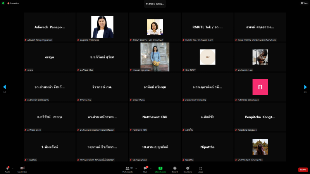Expand audio options caret beside Audio
Image resolution: width=310 pixels, height=174 pixels.
12,168
